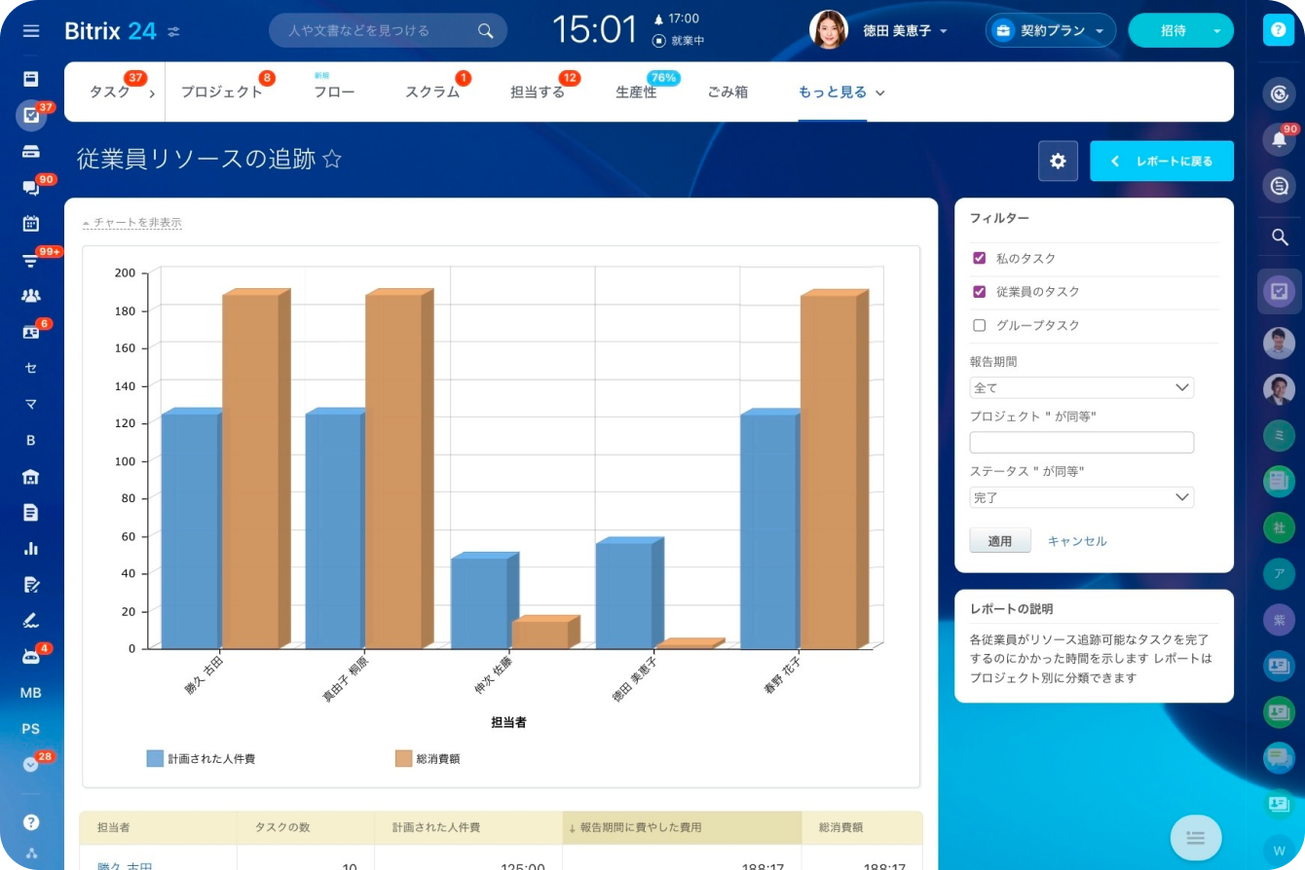
Task: Click the calendar icon in left sidebar
Action: click(x=31, y=223)
